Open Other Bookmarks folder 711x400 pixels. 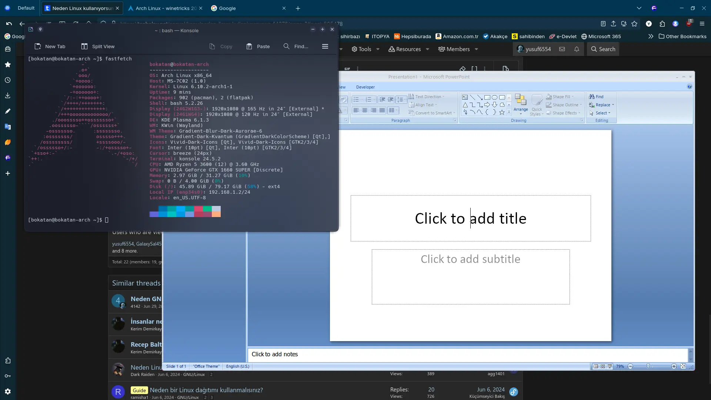pyautogui.click(x=682, y=36)
